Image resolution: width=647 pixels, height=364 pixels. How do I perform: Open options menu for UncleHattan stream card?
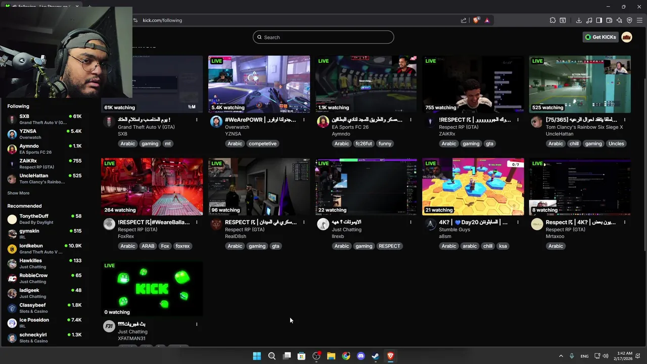(x=625, y=120)
